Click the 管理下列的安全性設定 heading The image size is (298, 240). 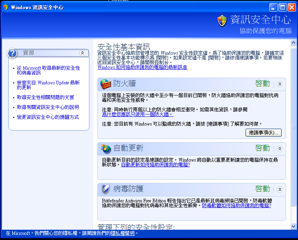(x=136, y=227)
